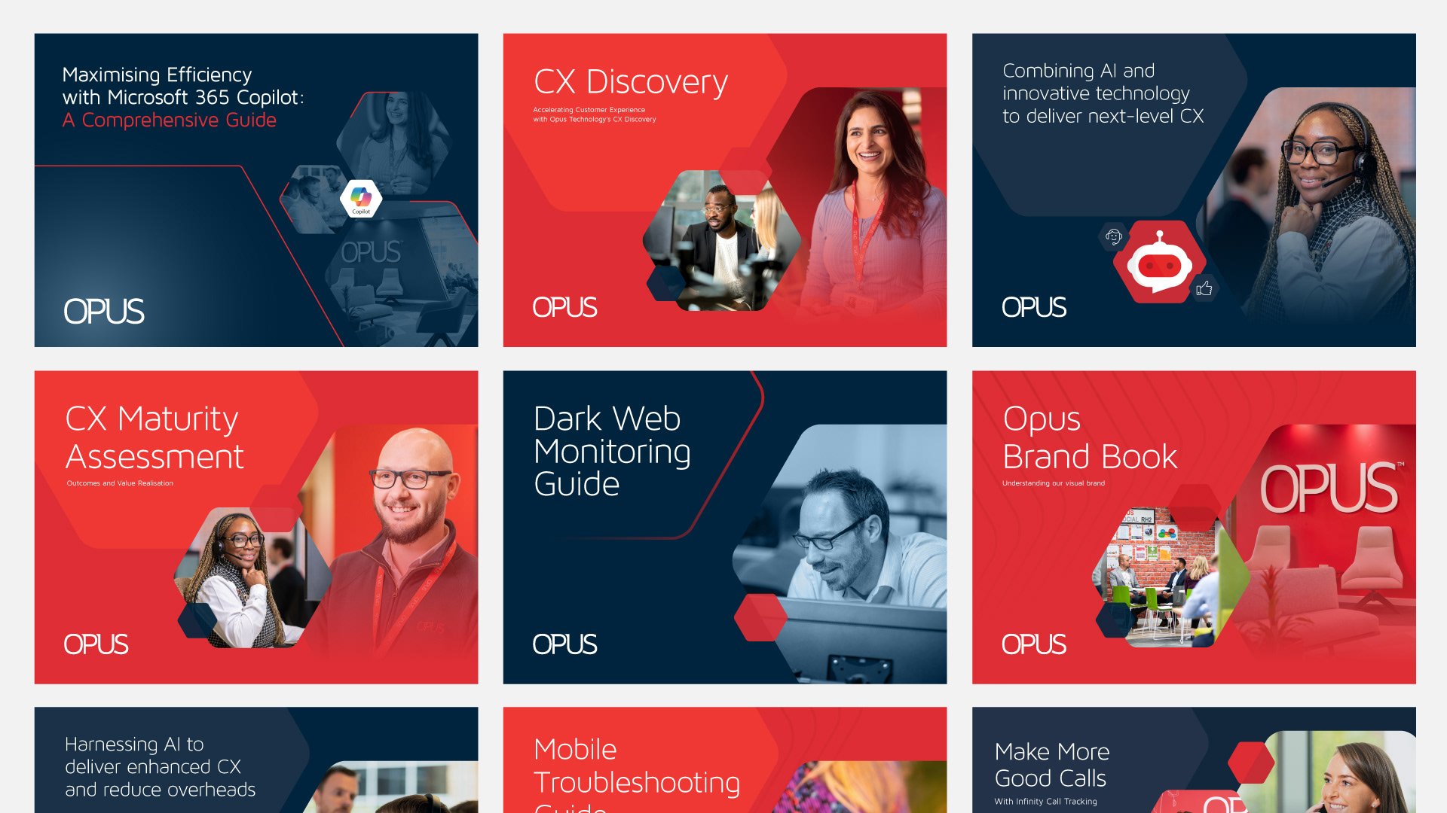Select the CX Maturity Assessment title
The height and width of the screenshot is (813, 1447).
pos(154,437)
